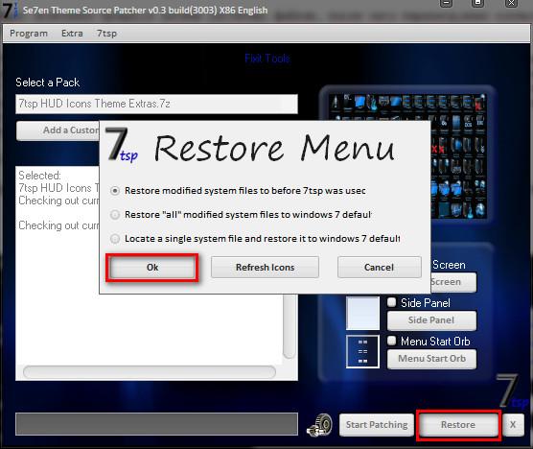Click the Side Panel button
The height and width of the screenshot is (449, 533).
[431, 320]
